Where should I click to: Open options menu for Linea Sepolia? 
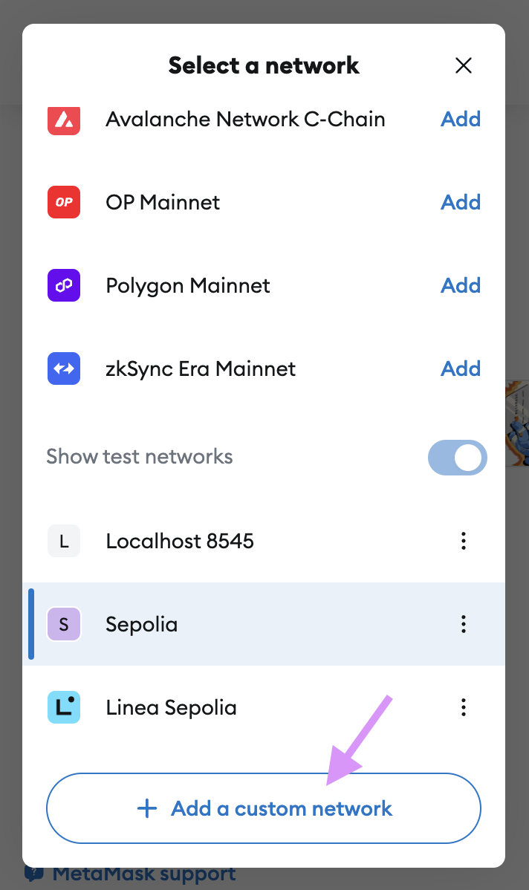click(464, 707)
